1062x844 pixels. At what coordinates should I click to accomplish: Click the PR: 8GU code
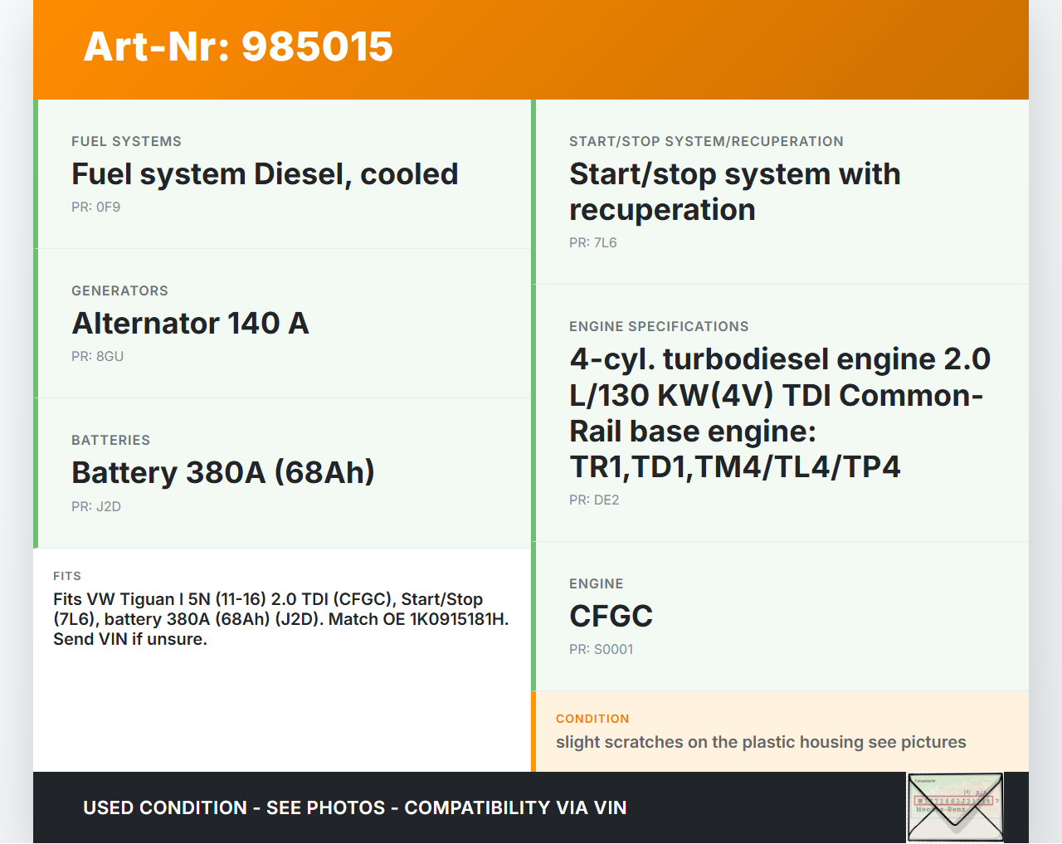97,357
